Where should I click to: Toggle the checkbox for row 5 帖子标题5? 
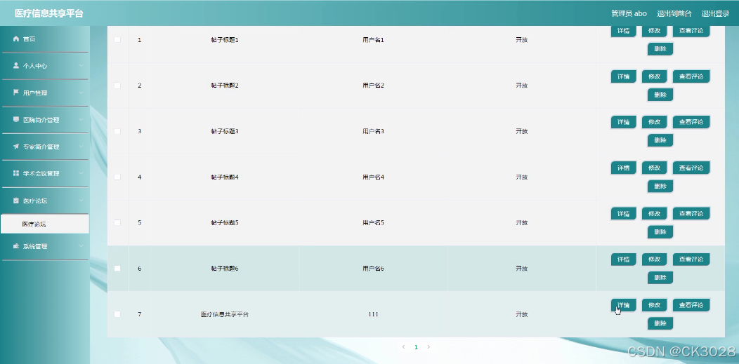[x=117, y=222]
